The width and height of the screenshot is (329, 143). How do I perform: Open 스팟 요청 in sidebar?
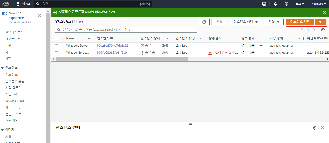[x=12, y=94]
